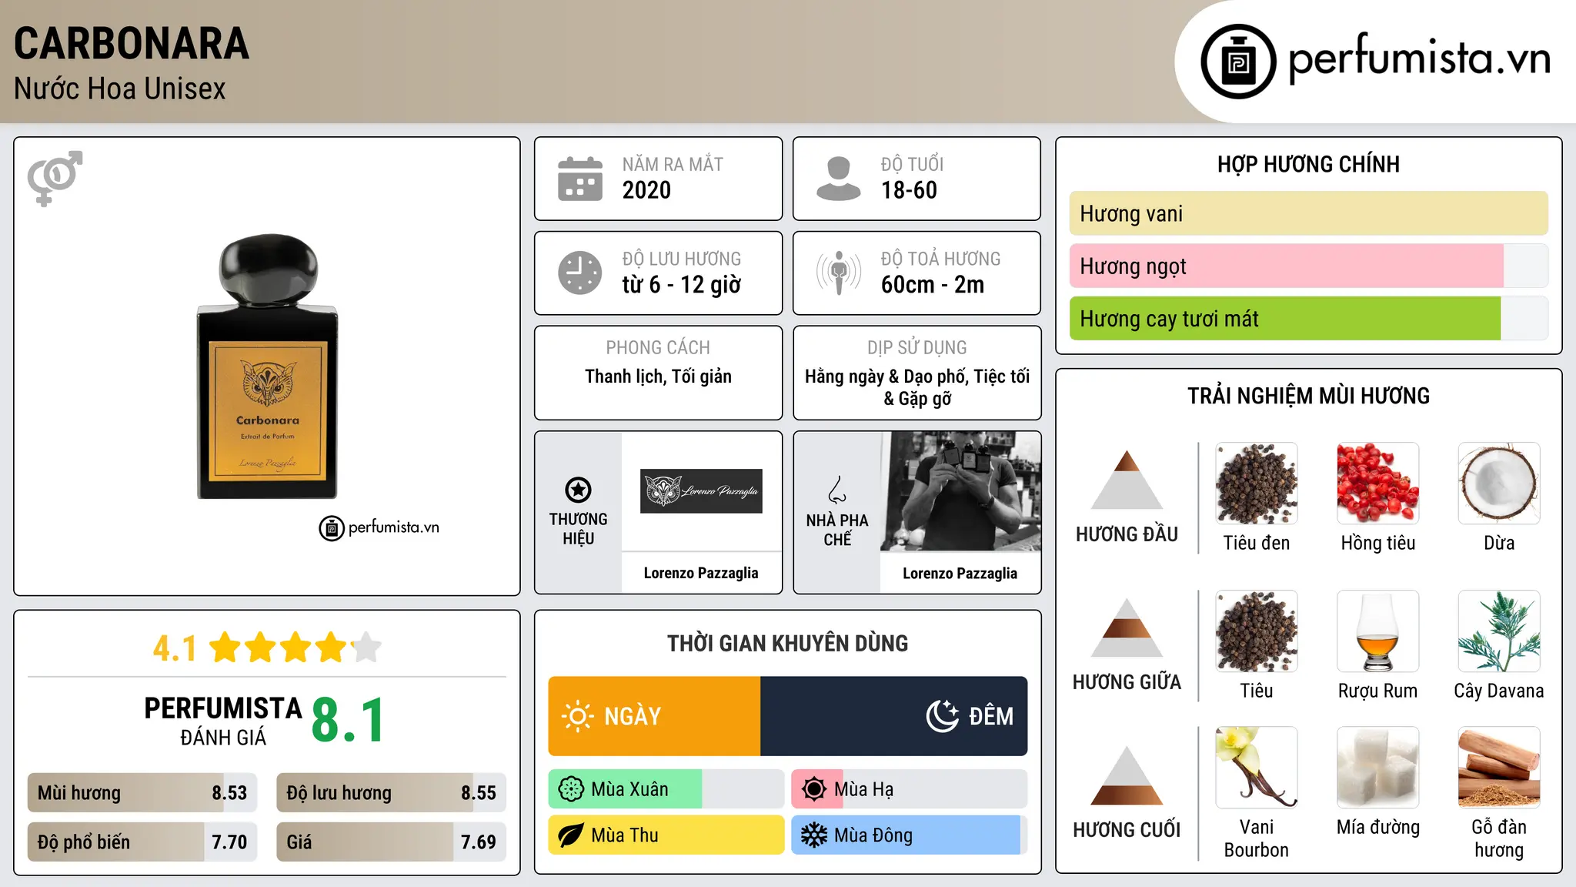Click the style text Thanh lịch, Tối giản

658,377
